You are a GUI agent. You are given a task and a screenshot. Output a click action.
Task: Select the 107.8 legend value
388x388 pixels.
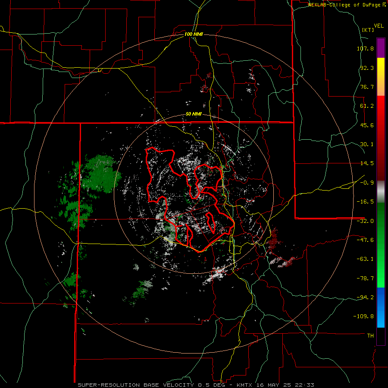tap(365, 48)
